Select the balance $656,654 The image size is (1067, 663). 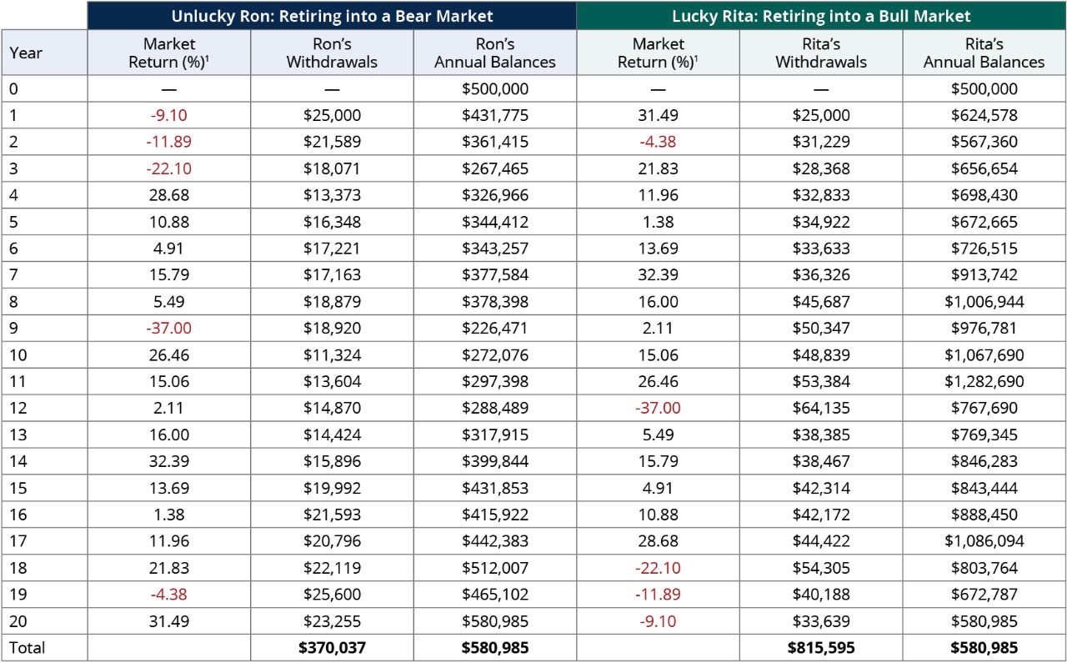point(984,168)
